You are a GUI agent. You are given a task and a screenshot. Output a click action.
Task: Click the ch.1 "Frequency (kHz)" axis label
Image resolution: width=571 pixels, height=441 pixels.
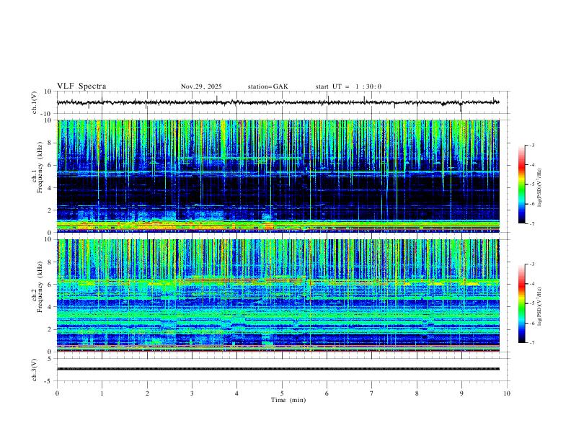click(x=40, y=168)
